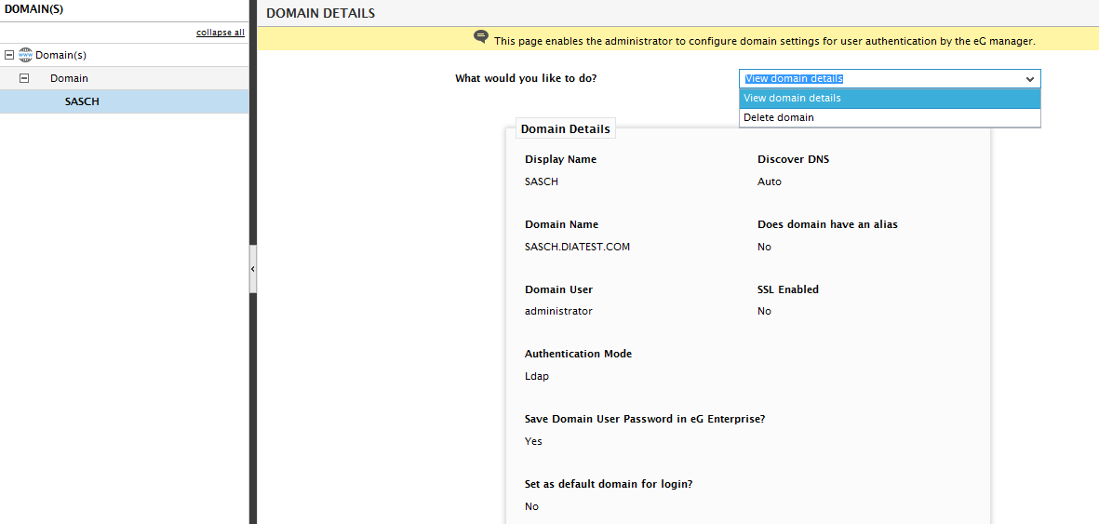1099x524 pixels.
Task: Click the collapse all link
Action: [x=221, y=33]
